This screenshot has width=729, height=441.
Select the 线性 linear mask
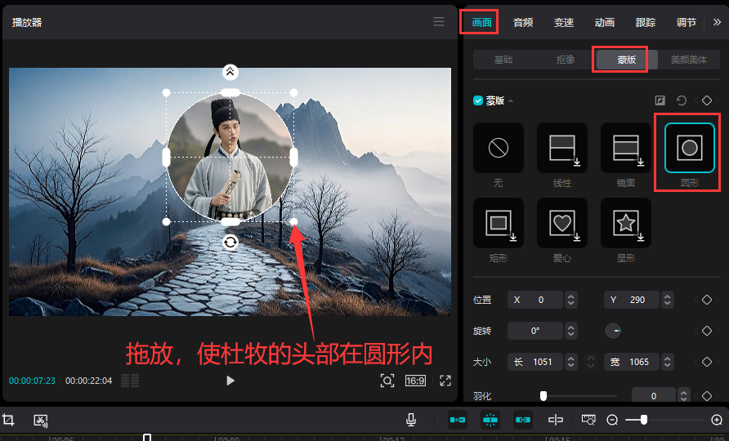pyautogui.click(x=562, y=148)
